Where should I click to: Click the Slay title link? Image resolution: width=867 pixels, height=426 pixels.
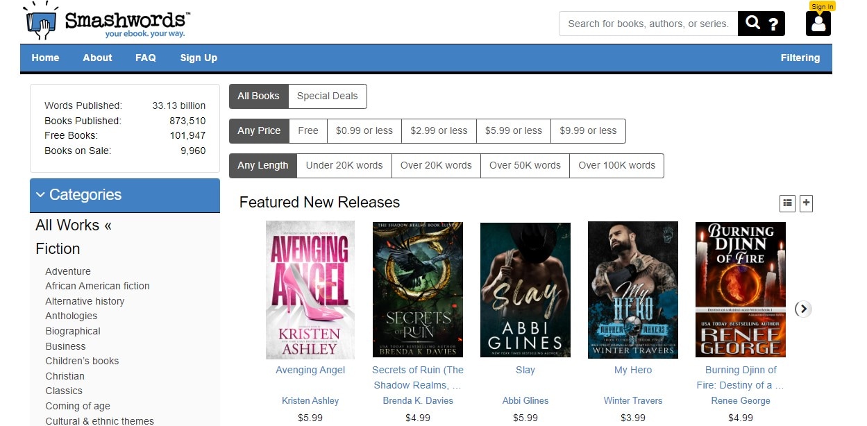(x=525, y=370)
